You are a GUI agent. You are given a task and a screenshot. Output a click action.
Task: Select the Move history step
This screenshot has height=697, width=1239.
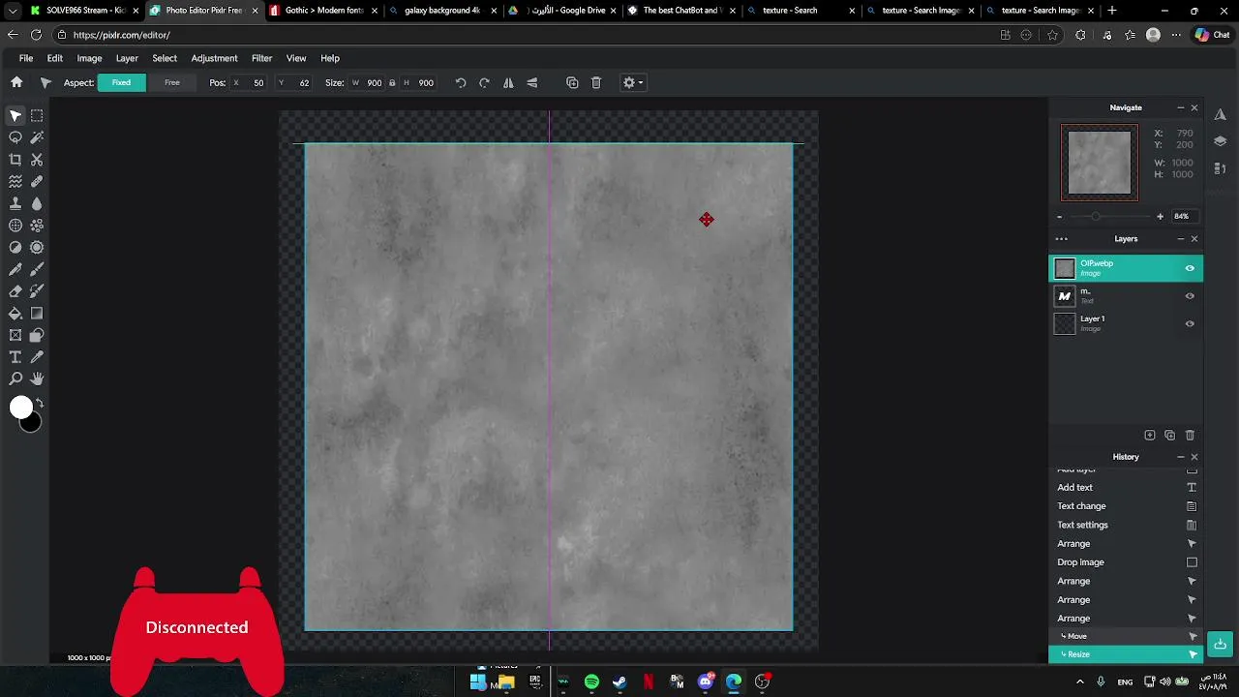[x=1126, y=636]
